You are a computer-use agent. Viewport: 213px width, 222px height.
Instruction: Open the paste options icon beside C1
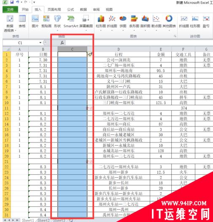click(90, 55)
